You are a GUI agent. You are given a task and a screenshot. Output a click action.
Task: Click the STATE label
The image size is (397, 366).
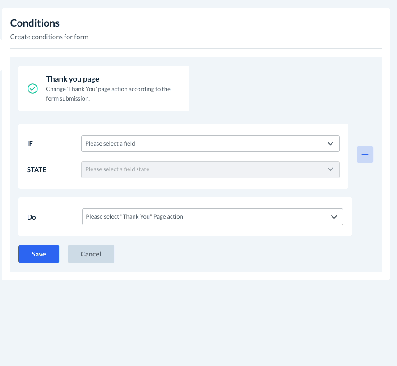37,170
